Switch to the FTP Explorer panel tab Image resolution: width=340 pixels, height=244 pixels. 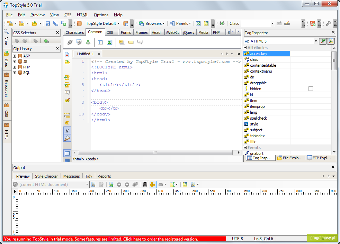point(319,158)
